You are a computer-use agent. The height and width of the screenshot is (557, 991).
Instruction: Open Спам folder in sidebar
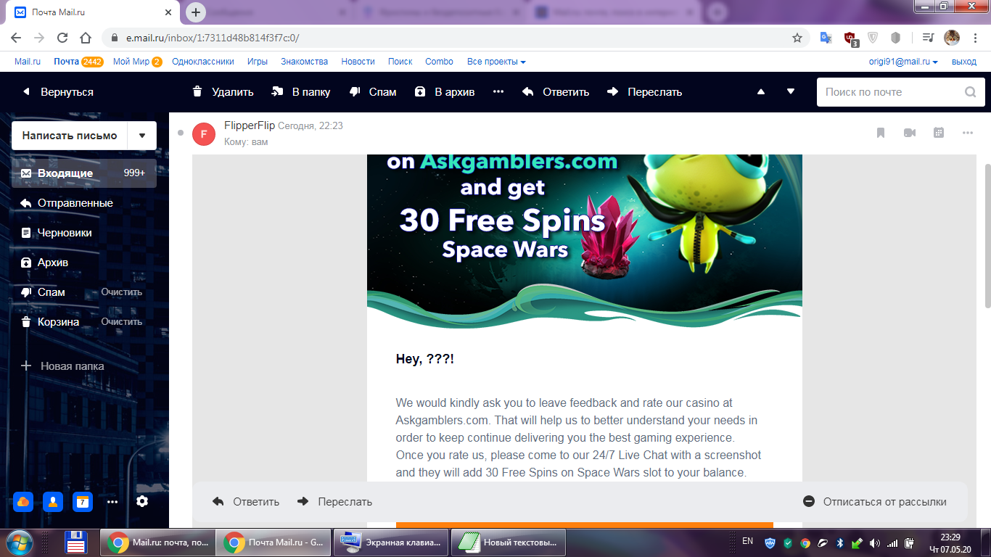tap(51, 292)
